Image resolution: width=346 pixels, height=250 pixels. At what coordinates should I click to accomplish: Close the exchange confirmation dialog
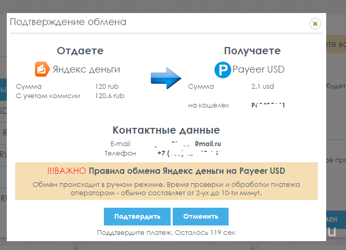pyautogui.click(x=315, y=23)
